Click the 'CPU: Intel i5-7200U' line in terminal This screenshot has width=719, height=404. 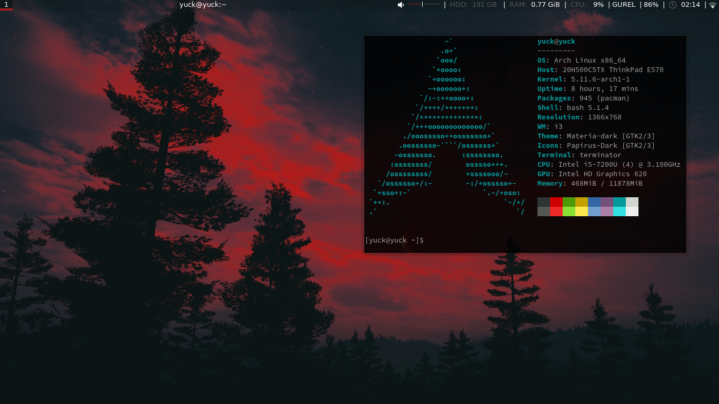(609, 165)
